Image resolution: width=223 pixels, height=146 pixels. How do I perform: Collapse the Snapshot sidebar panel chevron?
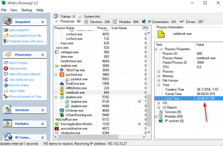tap(42, 22)
